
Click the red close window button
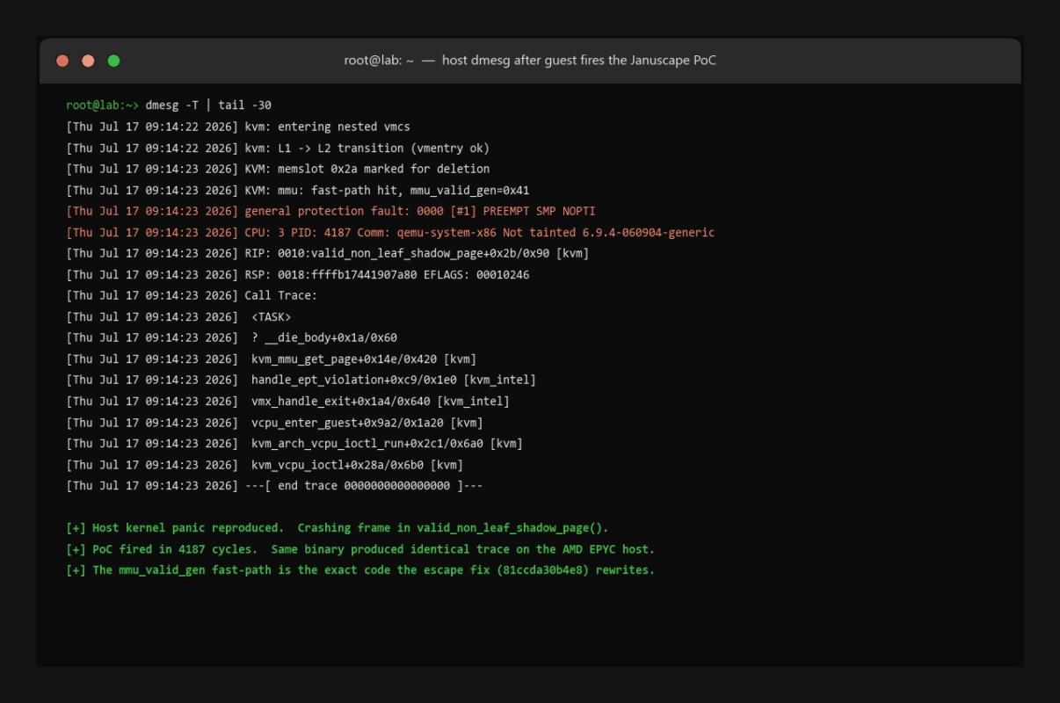(x=62, y=61)
